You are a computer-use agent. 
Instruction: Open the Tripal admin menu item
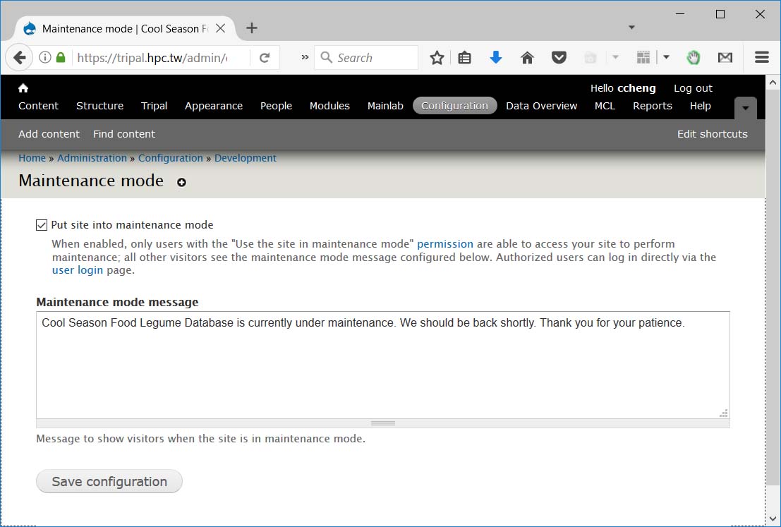(x=154, y=106)
